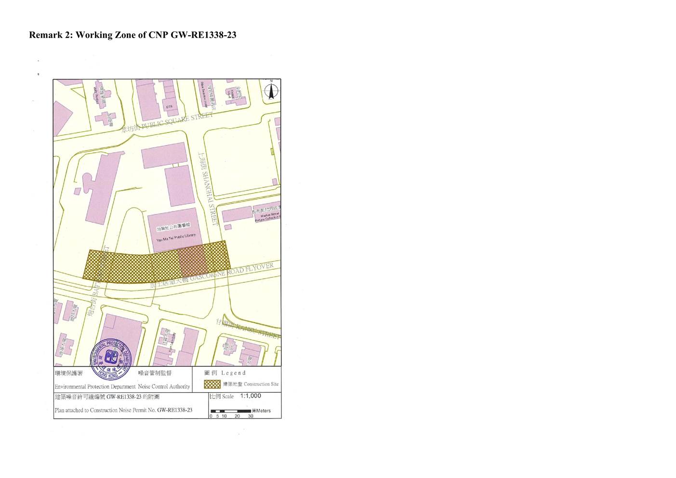Click the Kansu Street label

point(248,329)
